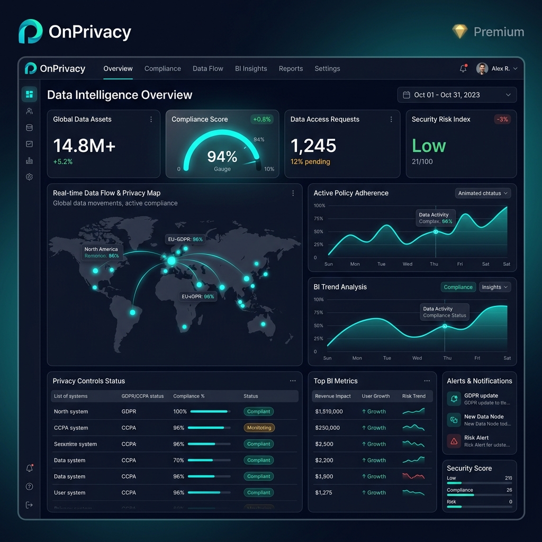Open the analytics bar-chart sidebar icon
This screenshot has height=542, width=542.
(x=29, y=160)
